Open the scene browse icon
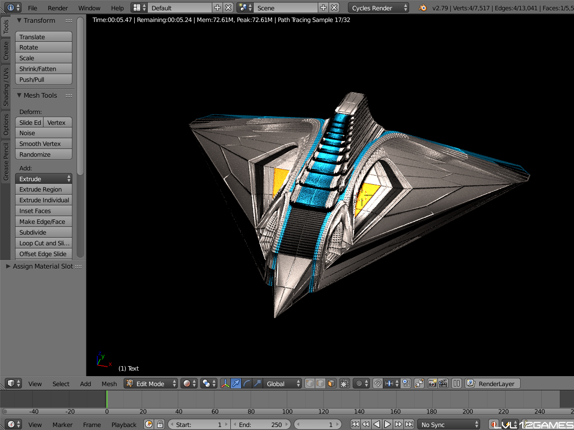574x430 pixels. click(245, 8)
